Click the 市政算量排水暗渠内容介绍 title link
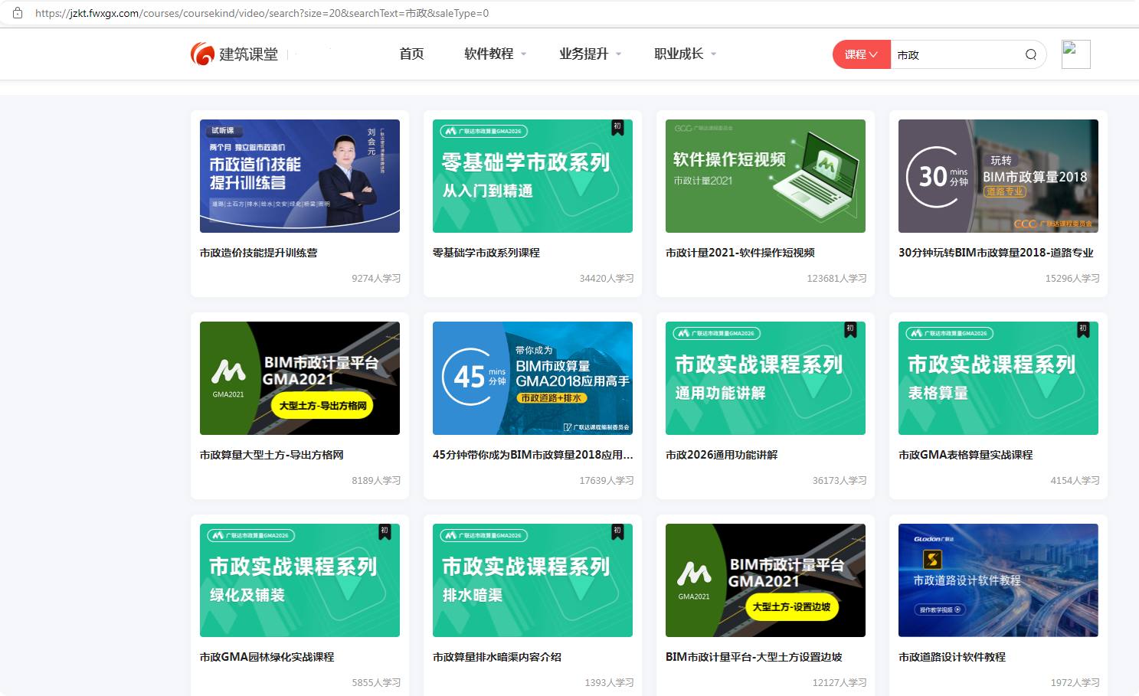This screenshot has width=1139, height=696. pyautogui.click(x=497, y=657)
